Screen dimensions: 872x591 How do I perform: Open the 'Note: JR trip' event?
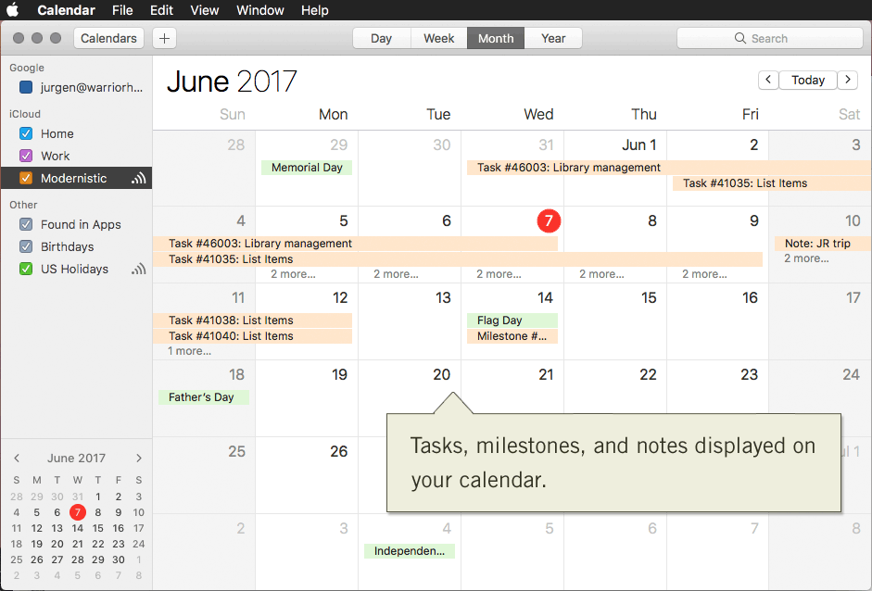pyautogui.click(x=823, y=244)
